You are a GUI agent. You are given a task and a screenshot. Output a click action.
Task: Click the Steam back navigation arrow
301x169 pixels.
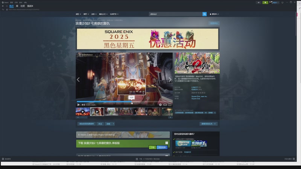[3, 6]
